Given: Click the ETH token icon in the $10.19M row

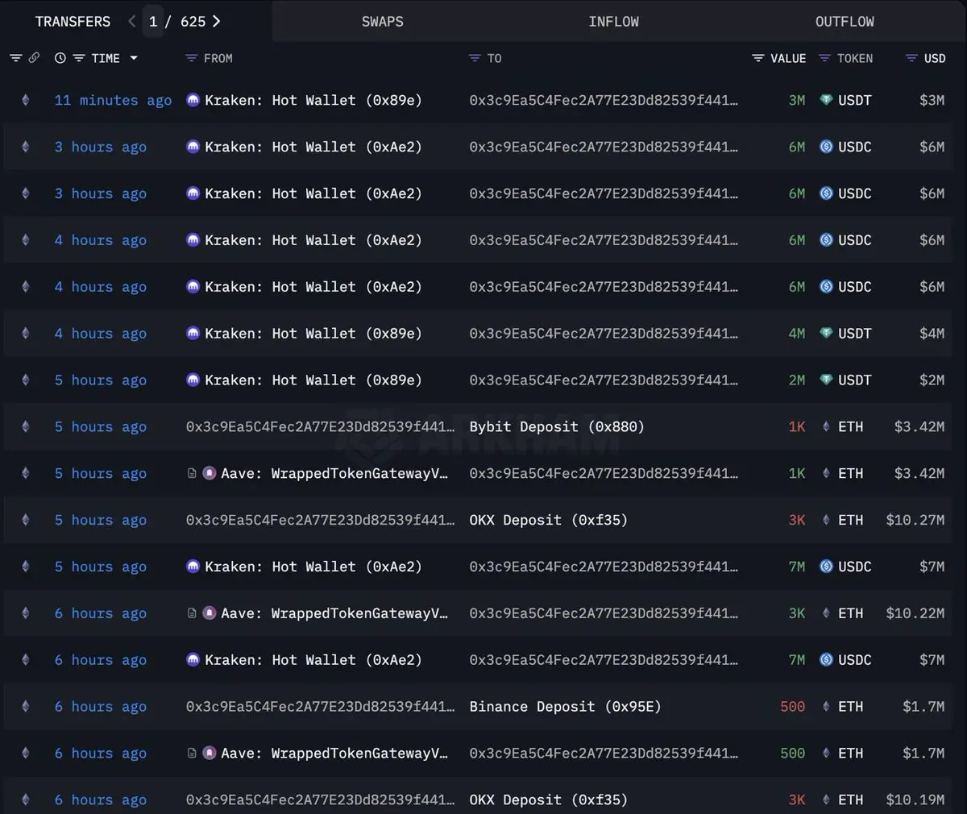Looking at the screenshot, I should click(826, 799).
